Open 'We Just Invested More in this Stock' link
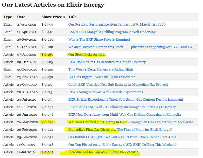The height and width of the screenshot is (158, 203). pos(132,47)
